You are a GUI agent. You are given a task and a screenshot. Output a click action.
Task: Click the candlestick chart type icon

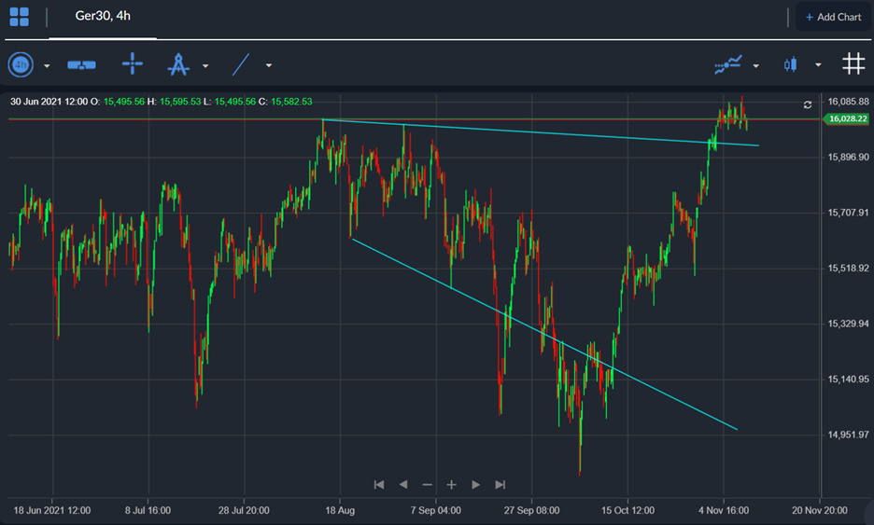click(790, 64)
